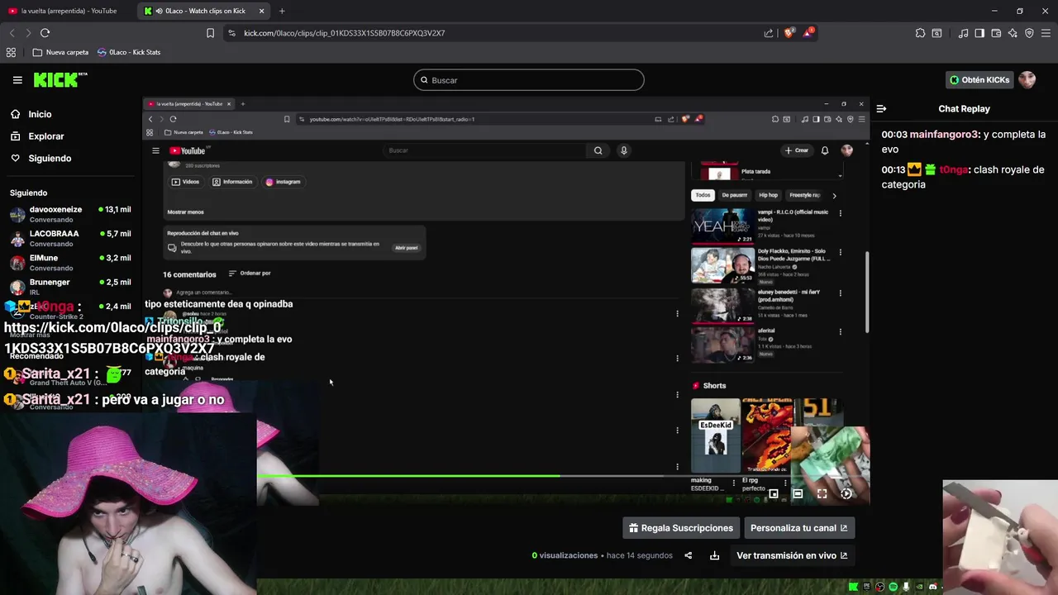Open Brave Shields lion icon
Screen dimensions: 1058x595
(789, 33)
